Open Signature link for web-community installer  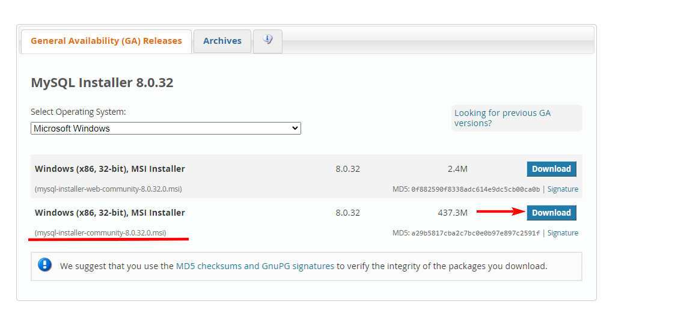[x=563, y=189]
